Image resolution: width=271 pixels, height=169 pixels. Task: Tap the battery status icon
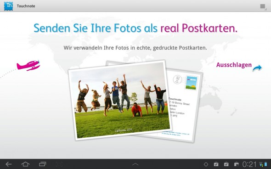265,164
